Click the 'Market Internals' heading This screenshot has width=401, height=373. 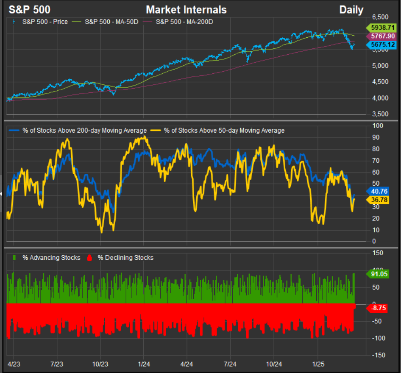point(186,10)
